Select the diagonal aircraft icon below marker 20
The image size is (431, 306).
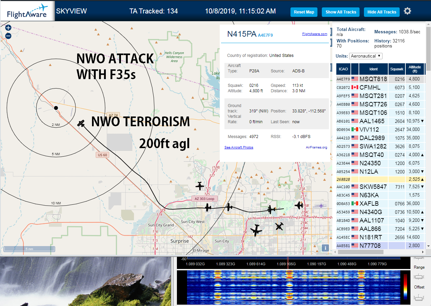[279, 226]
